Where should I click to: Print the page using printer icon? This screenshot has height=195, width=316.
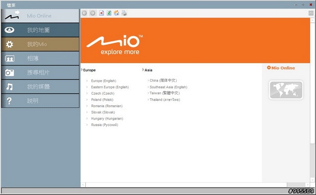click(124, 13)
